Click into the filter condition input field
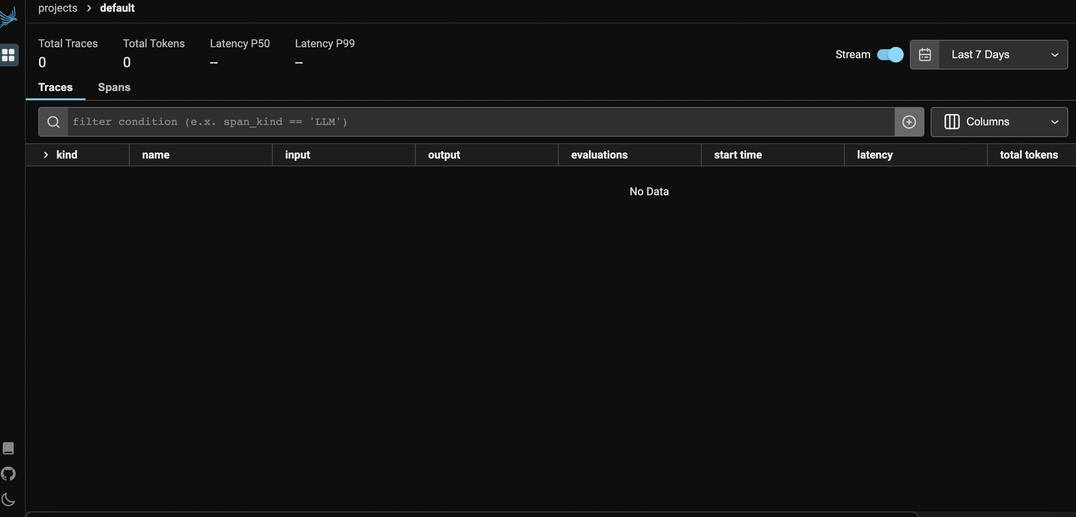The height and width of the screenshot is (517, 1076). coord(480,122)
